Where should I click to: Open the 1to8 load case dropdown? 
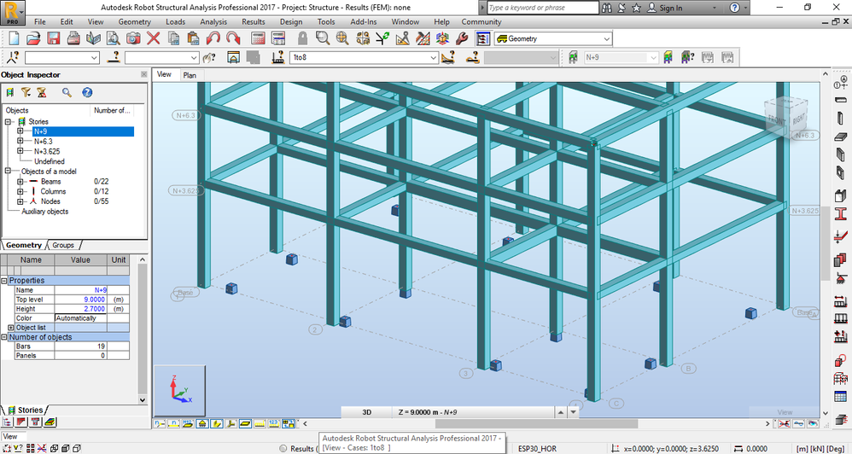433,57
